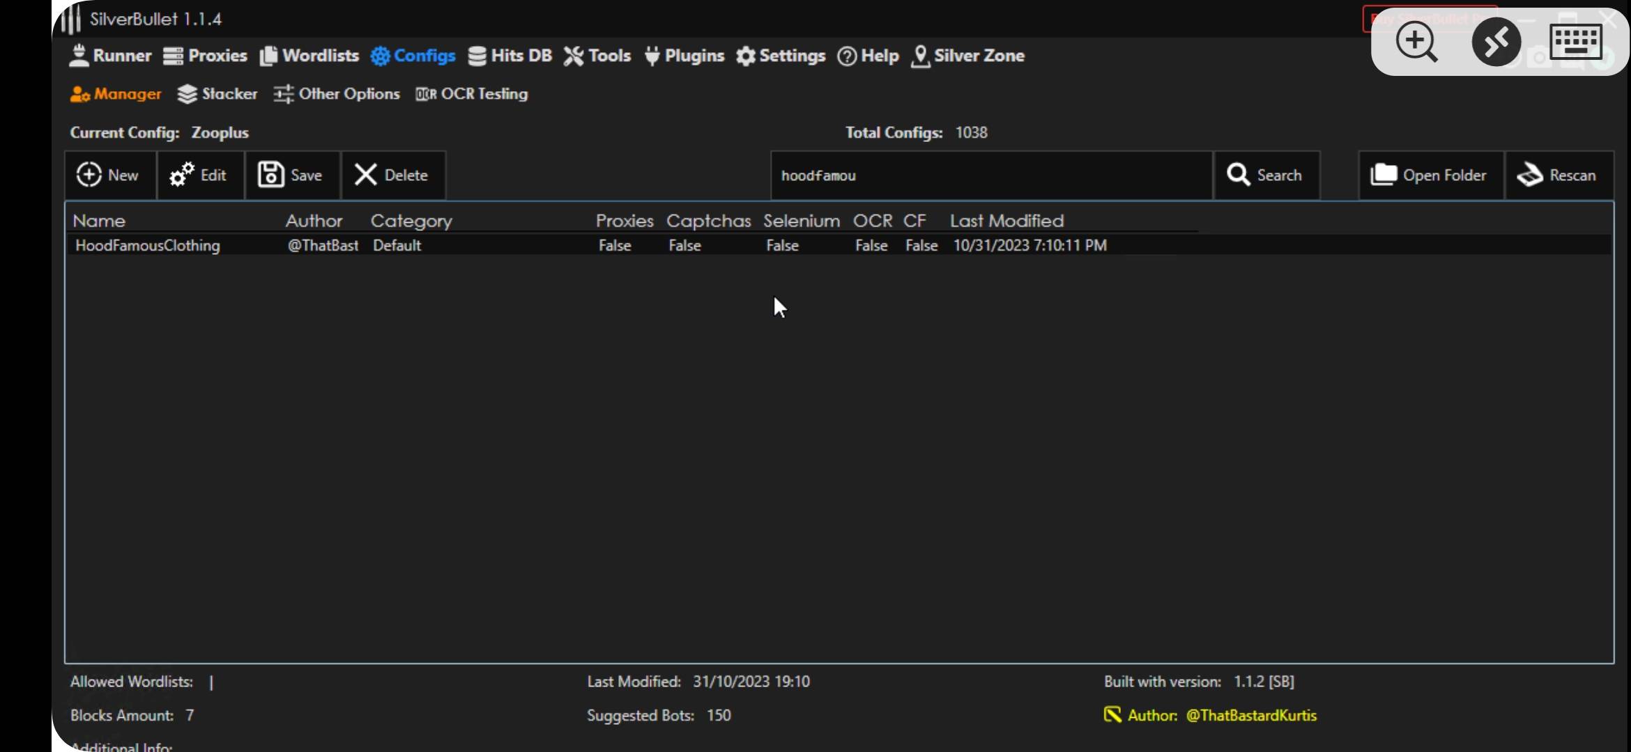Viewport: 1631px width, 752px height.
Task: Click the config search input field
Action: click(x=990, y=175)
